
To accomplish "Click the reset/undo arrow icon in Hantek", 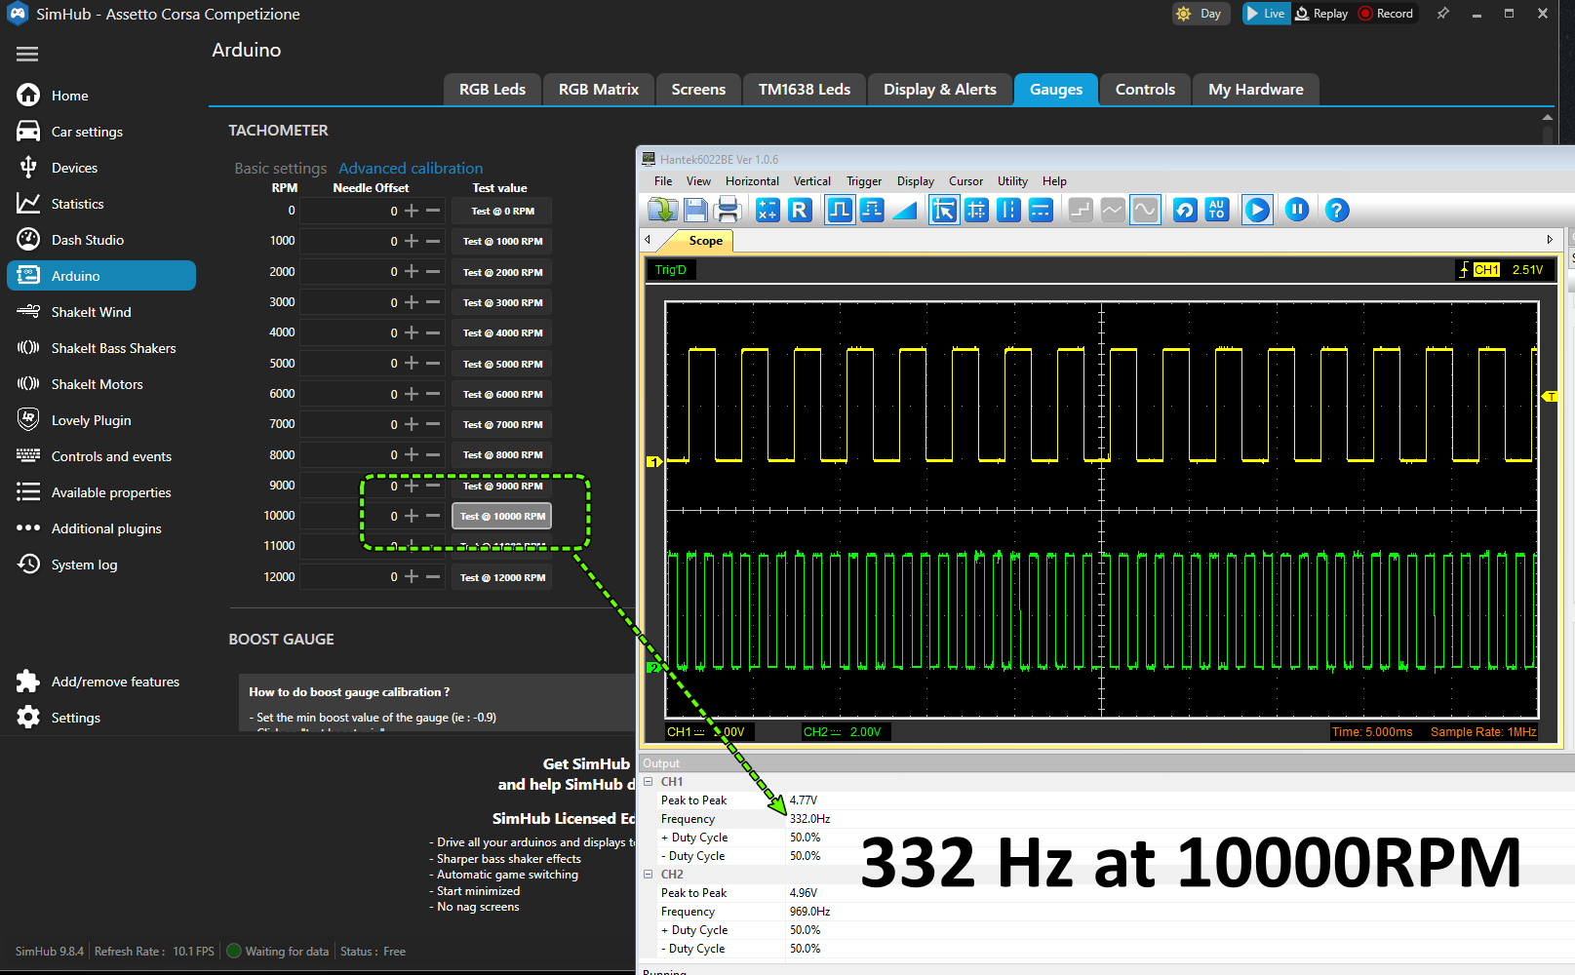I will [x=1185, y=210].
